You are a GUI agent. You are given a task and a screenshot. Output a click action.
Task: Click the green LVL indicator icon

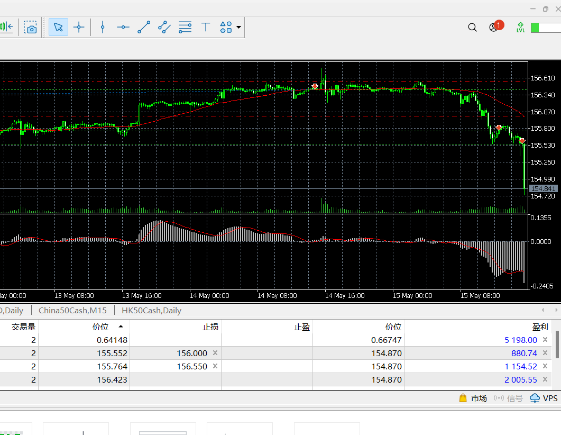(521, 27)
